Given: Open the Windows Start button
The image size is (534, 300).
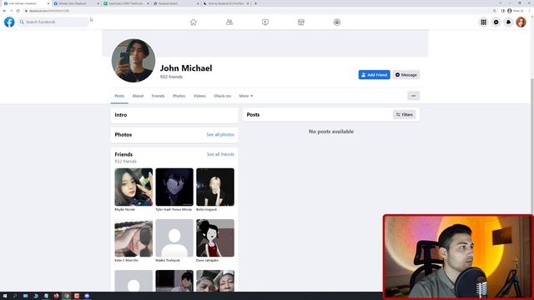Looking at the screenshot, I should pos(5,296).
